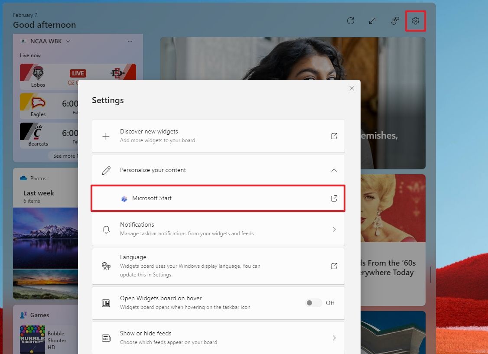Collapse the Personalize your content section

[x=334, y=170]
